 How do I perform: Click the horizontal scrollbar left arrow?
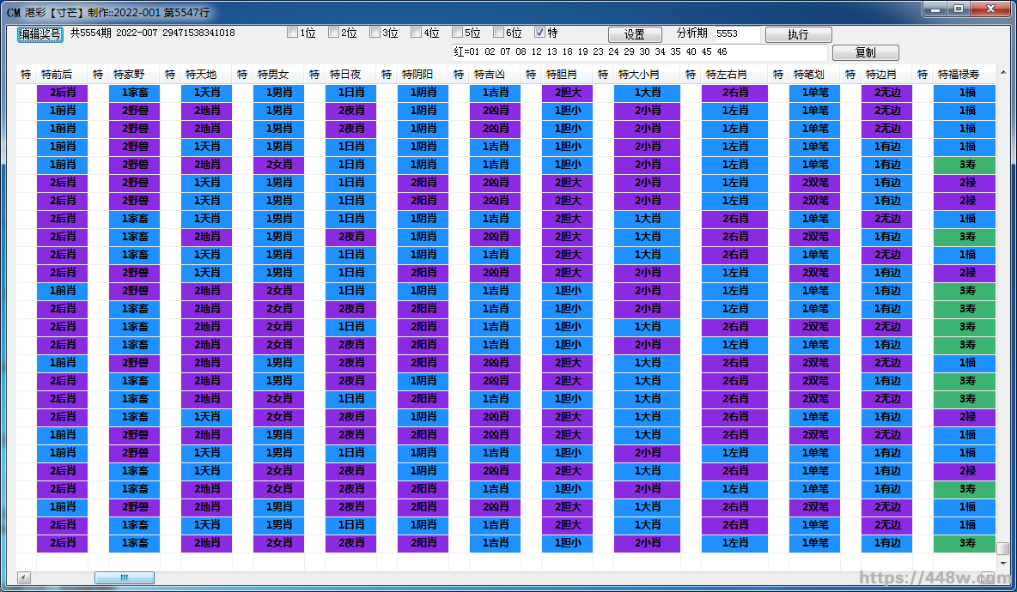coord(23,578)
